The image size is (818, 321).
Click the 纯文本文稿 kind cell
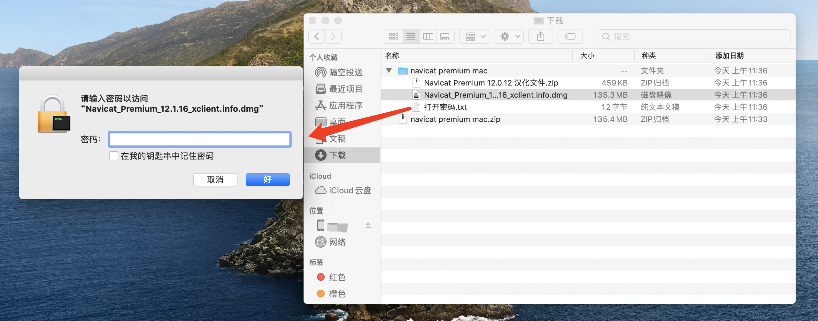click(660, 107)
